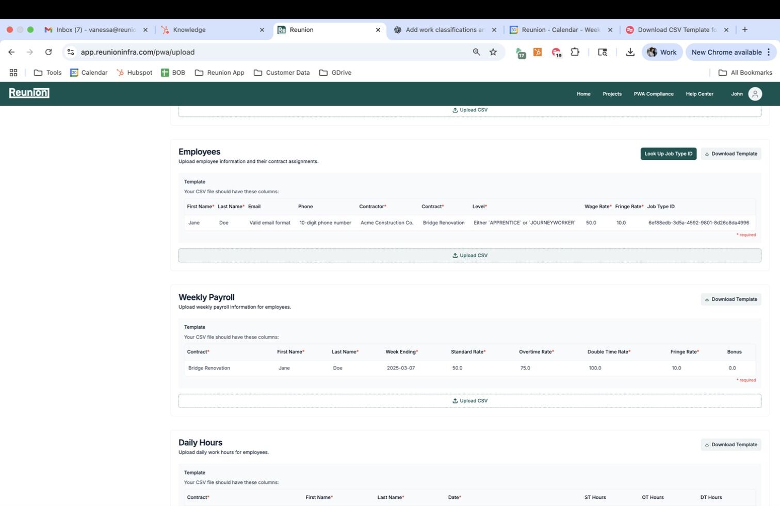Click the Look Up Job Type ID button
780x506 pixels.
[668, 154]
